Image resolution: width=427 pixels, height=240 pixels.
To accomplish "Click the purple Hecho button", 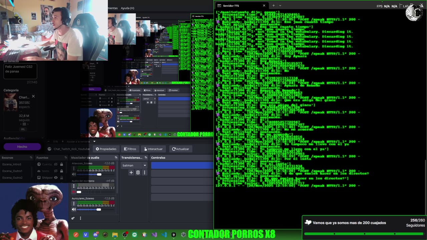I will pyautogui.click(x=22, y=147).
